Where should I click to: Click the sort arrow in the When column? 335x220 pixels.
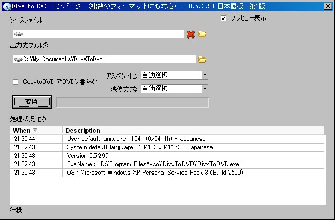tap(35, 130)
